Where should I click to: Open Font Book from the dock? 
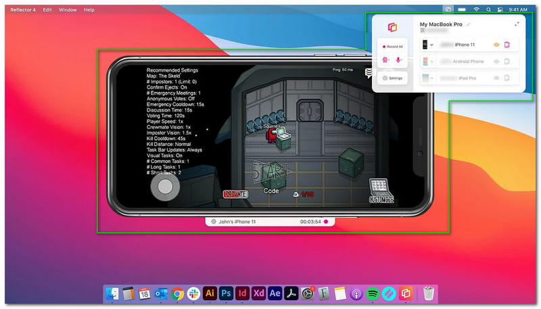[x=324, y=293]
